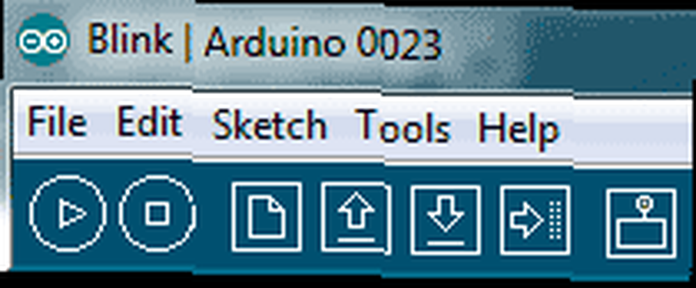
Task: Compile Blink via the circular play button
Action: click(x=68, y=214)
